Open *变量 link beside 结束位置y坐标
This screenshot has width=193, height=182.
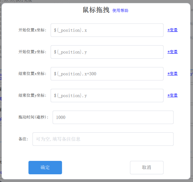point(173,95)
